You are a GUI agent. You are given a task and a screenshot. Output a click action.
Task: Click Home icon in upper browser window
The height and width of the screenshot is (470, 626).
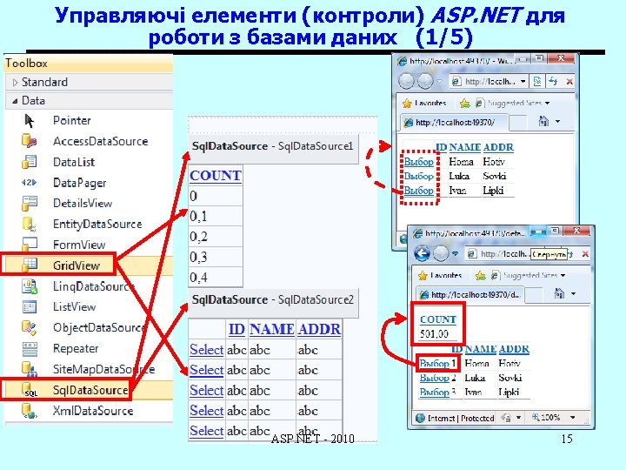(543, 121)
